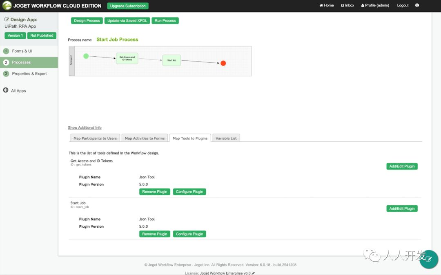Image resolution: width=441 pixels, height=275 pixels.
Task: Open the floating teal edit button
Action: [429, 259]
